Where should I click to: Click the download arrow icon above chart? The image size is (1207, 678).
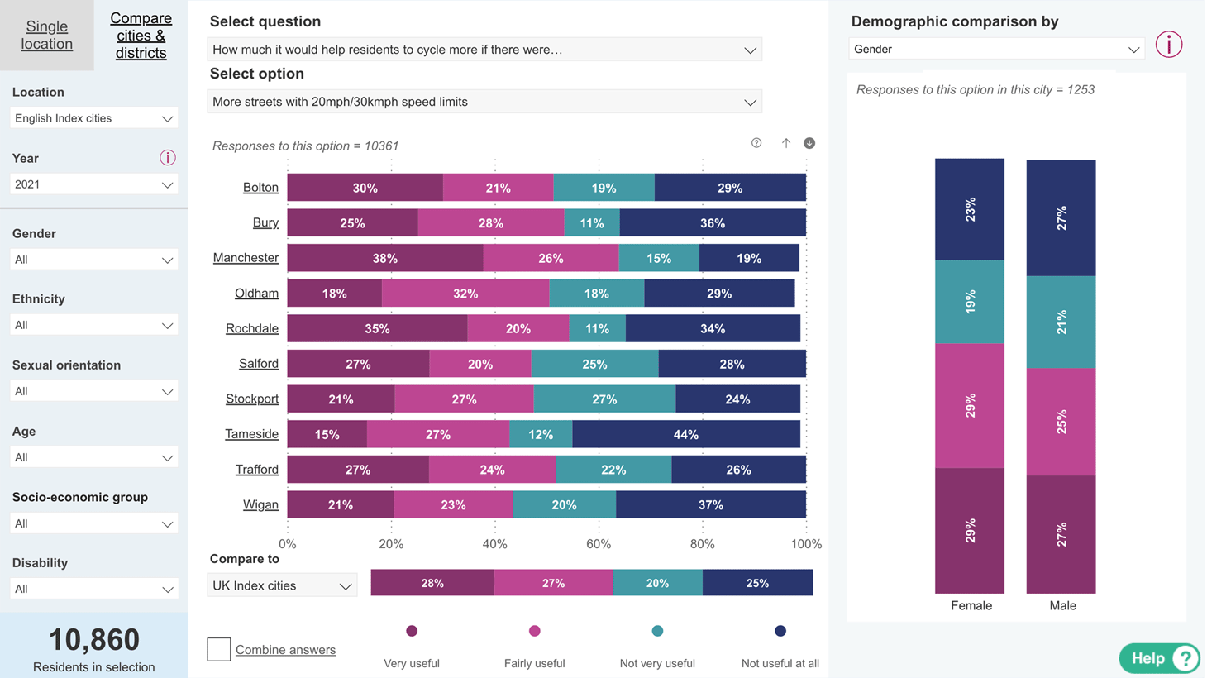tap(809, 143)
